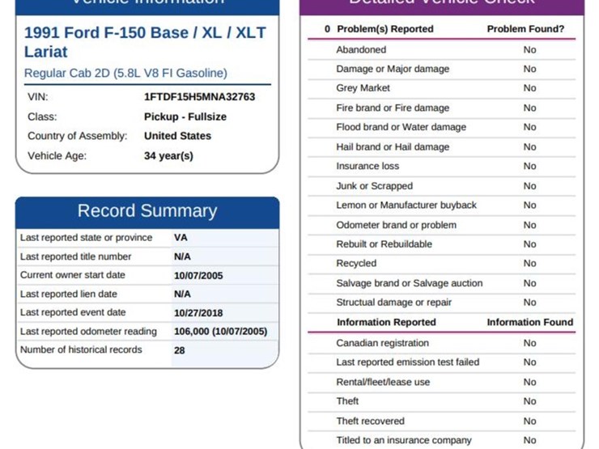
Task: Click the last reported event date 10/27/2018
Action: [x=198, y=312]
